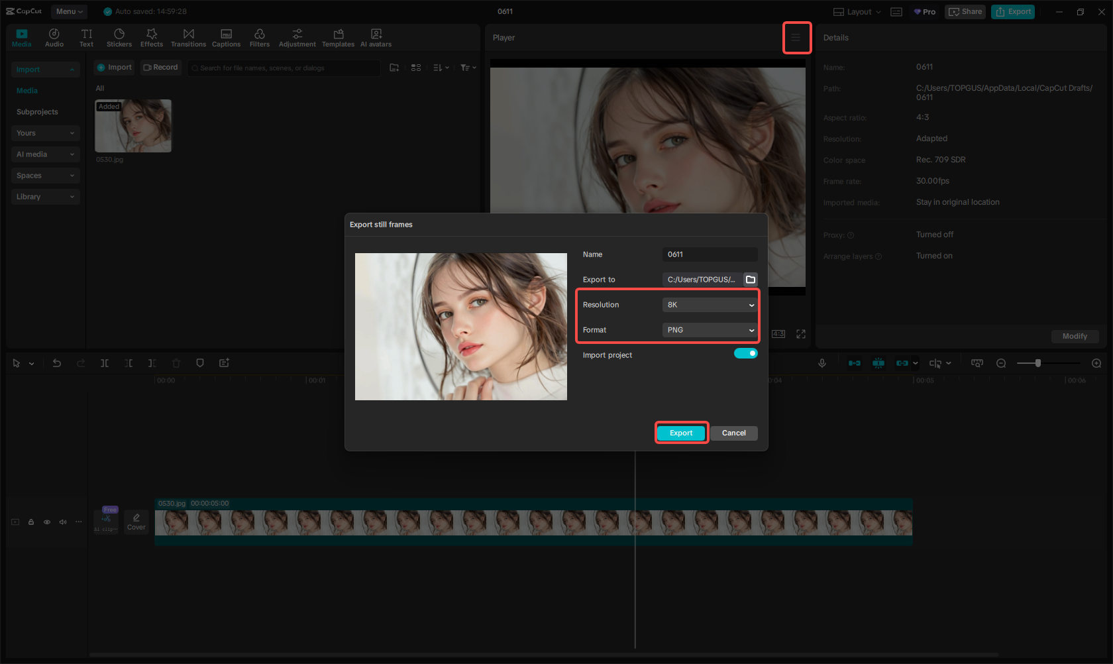Click the 4:3 aspect ratio icon in player
Viewport: 1113px width, 664px height.
[778, 334]
